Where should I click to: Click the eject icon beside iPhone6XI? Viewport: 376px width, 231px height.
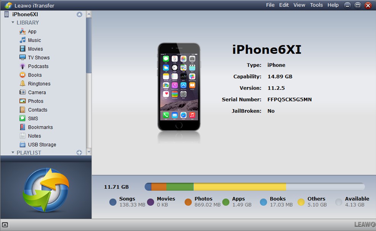pos(79,14)
